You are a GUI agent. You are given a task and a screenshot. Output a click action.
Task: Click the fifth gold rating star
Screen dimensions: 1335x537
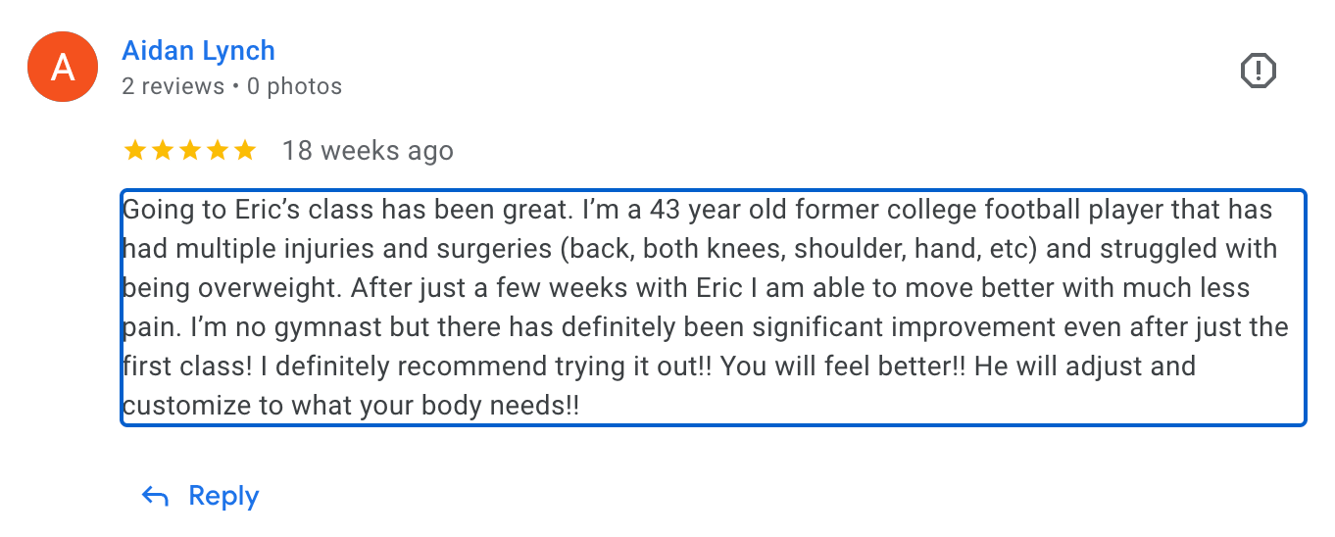click(x=244, y=151)
